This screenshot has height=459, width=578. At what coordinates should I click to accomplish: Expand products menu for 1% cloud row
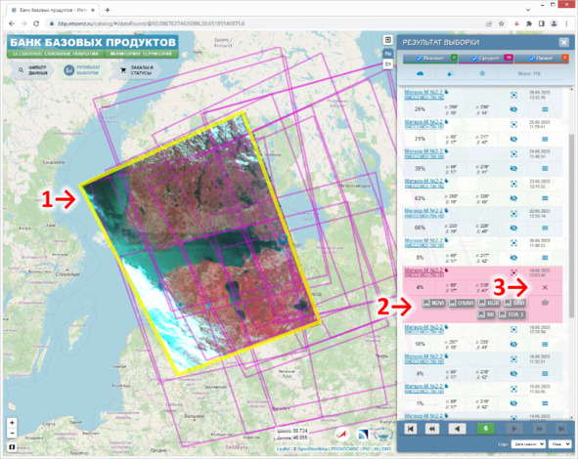[x=545, y=403]
